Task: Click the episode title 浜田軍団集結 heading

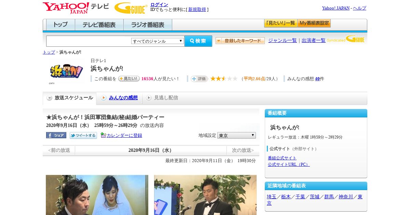Action: tap(105, 117)
